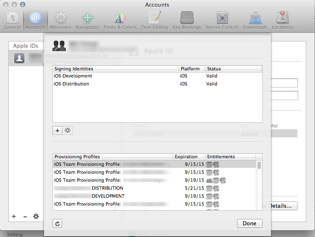
Task: Open the Fonts & Colors pane
Action: pos(120,20)
